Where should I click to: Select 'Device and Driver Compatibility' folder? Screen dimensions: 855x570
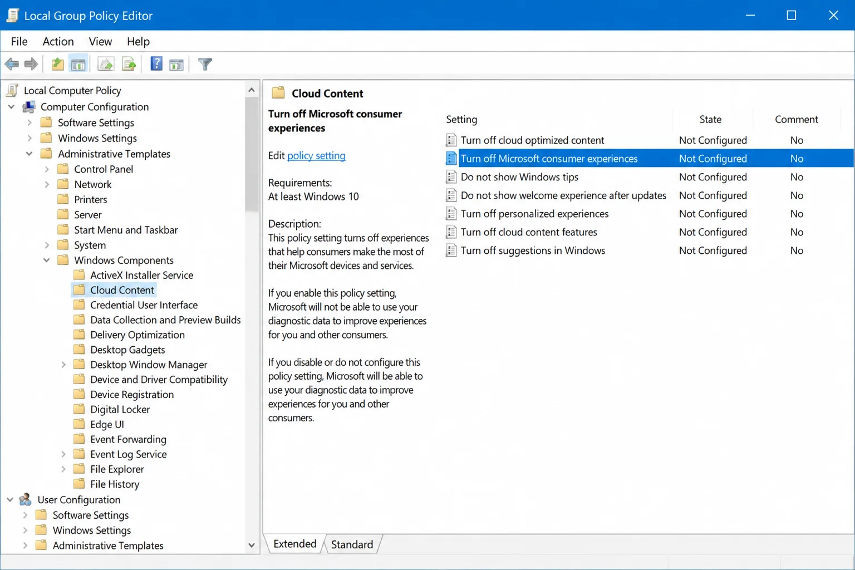click(159, 379)
